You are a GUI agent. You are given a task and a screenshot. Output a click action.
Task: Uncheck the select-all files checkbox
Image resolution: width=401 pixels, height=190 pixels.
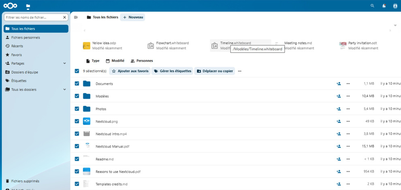pos(77,71)
